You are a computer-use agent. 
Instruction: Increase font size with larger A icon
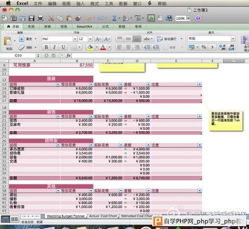click(98, 39)
